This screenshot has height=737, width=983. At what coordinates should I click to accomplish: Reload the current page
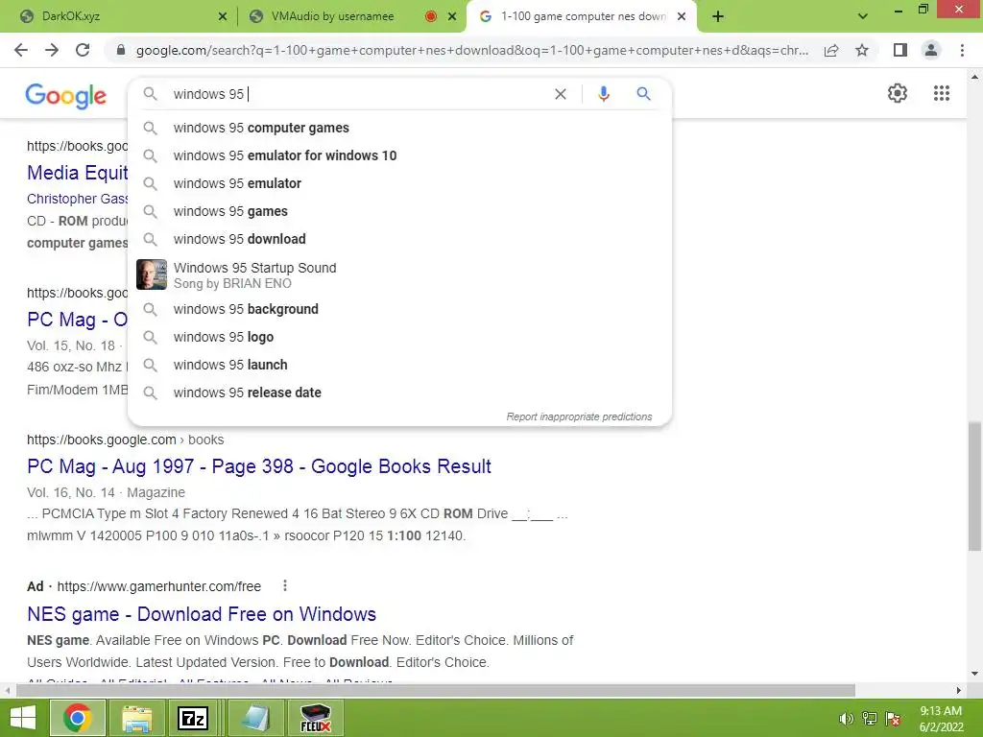83,50
